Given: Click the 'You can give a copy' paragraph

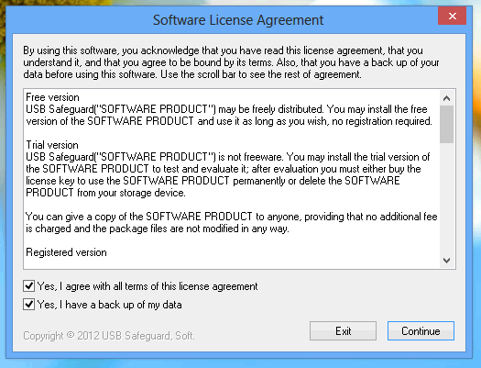Looking at the screenshot, I should pos(232,223).
